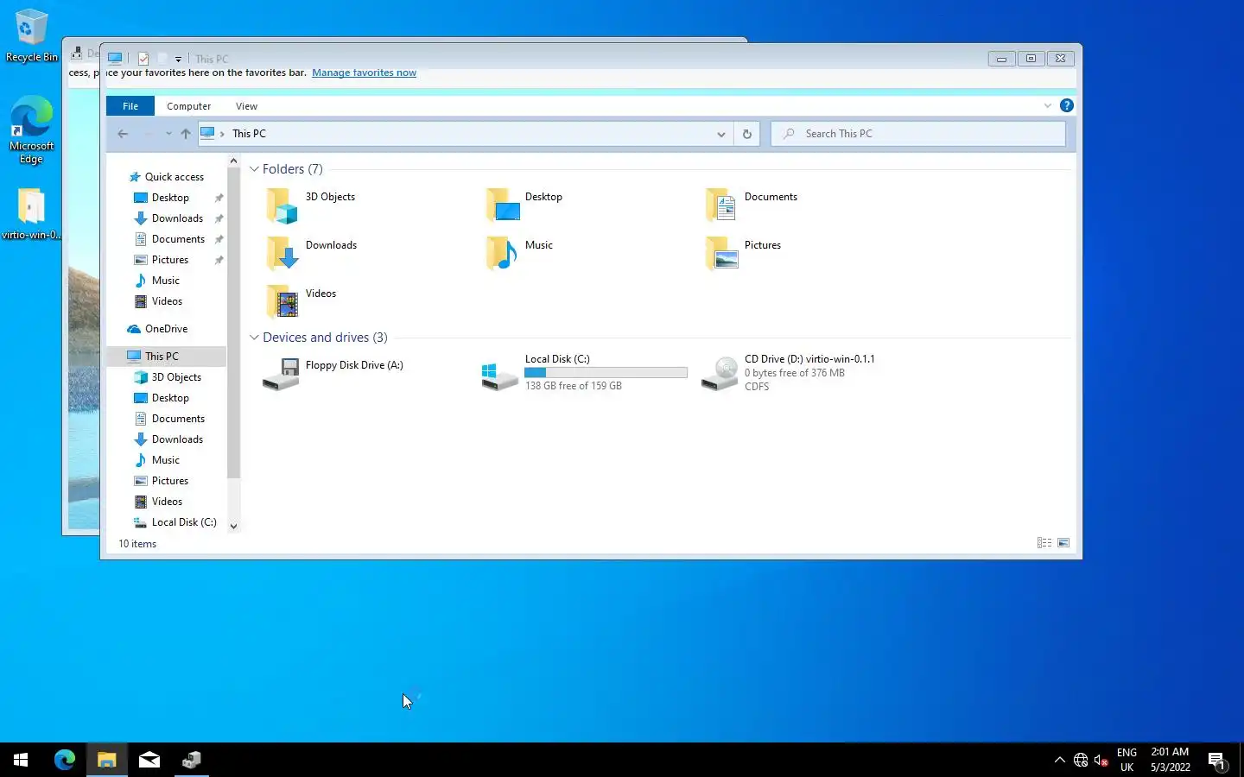Screen dimensions: 1244x777
Task: Launch Edge from the taskbar
Action: [65, 760]
